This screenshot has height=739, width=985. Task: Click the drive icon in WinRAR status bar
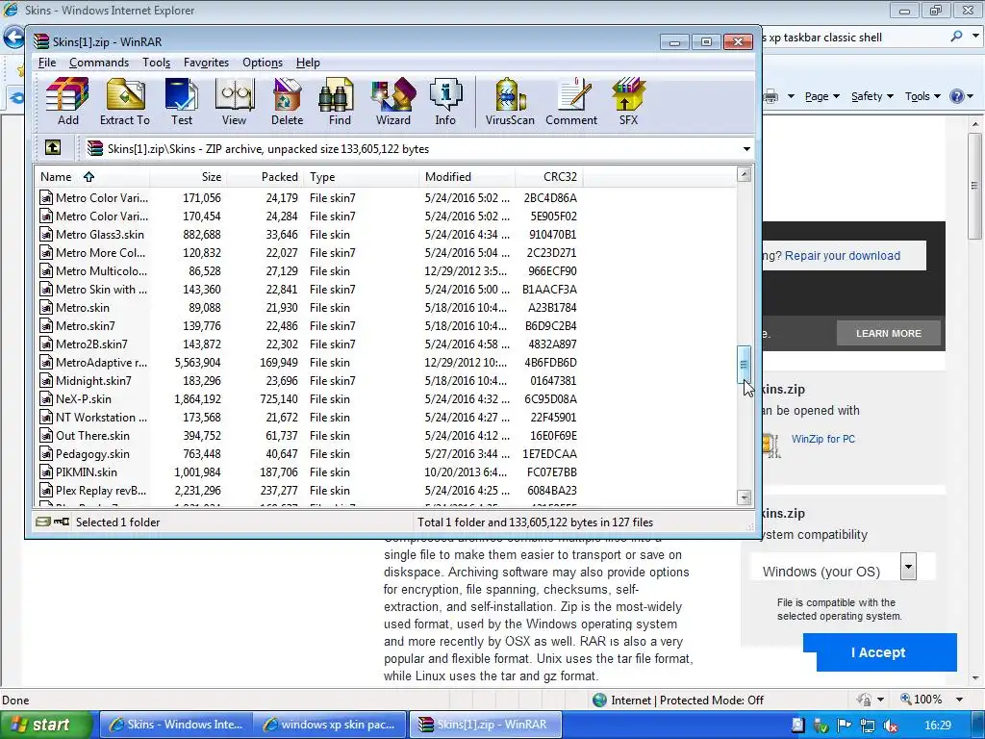[x=42, y=522]
